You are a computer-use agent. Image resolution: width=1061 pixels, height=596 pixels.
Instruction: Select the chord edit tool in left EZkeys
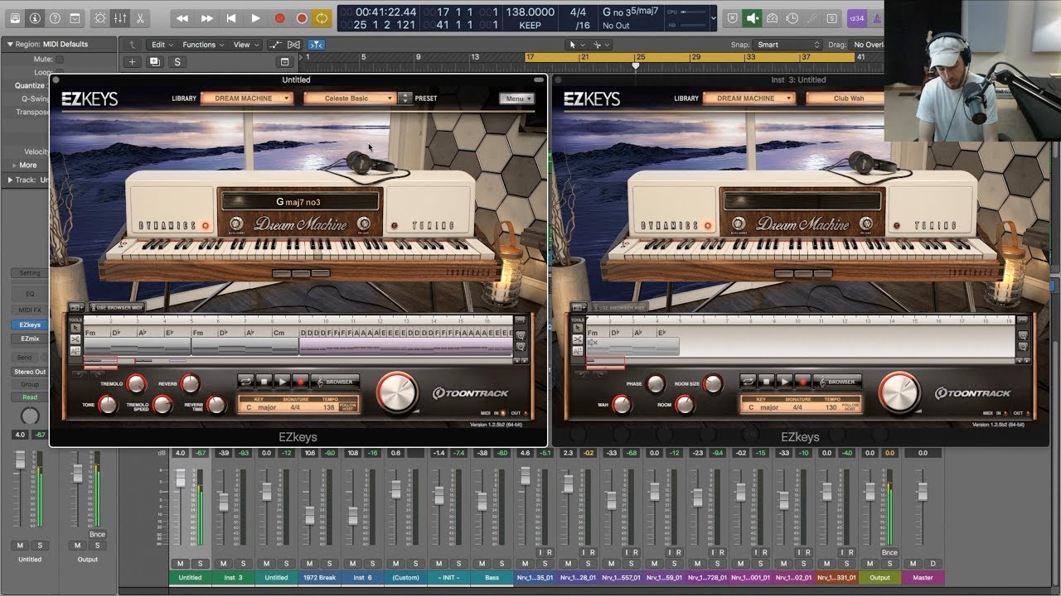click(75, 350)
